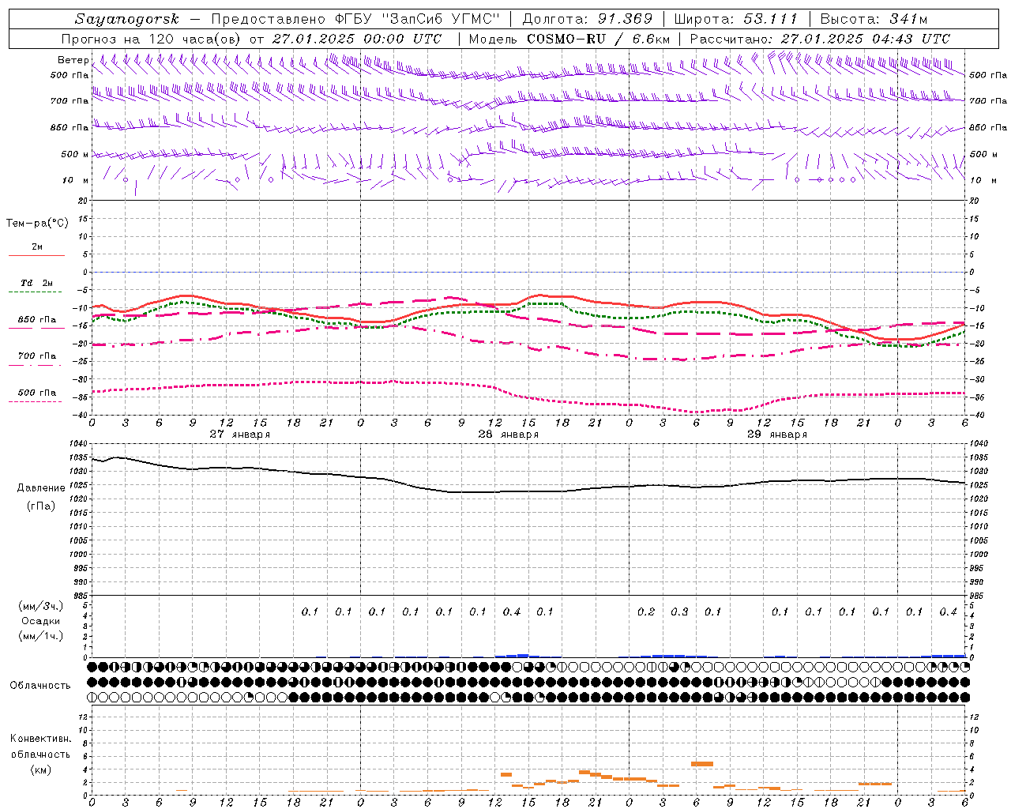
Task: Click the Sayanogorsk station title
Action: click(x=127, y=19)
